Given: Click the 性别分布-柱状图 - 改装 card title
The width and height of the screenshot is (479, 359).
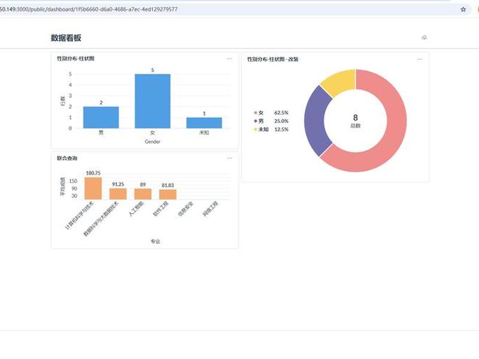Looking at the screenshot, I should [272, 59].
